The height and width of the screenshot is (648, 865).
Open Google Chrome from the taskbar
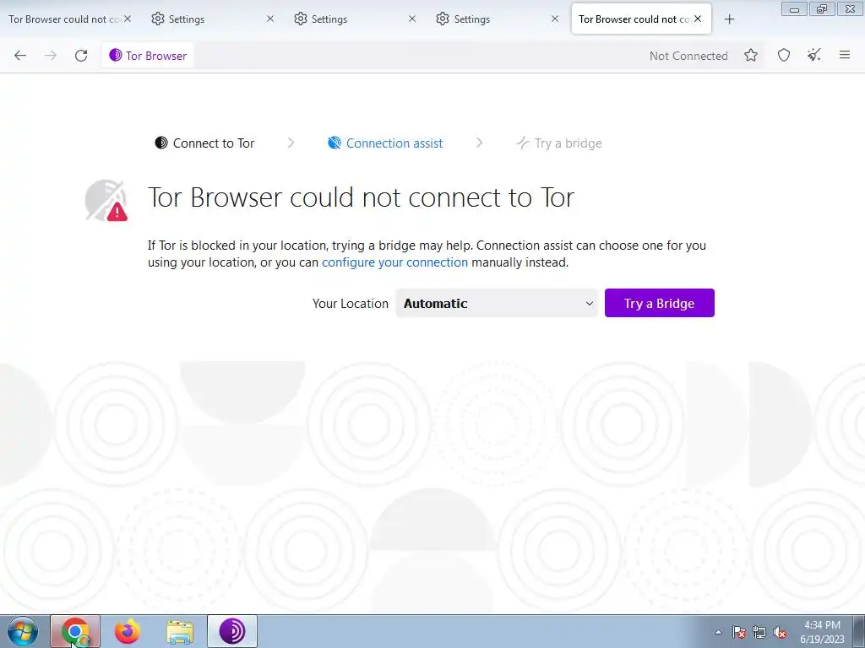[75, 631]
